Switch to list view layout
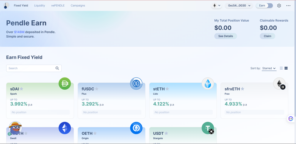Screen dimensions: 296x144 tap(281, 68)
